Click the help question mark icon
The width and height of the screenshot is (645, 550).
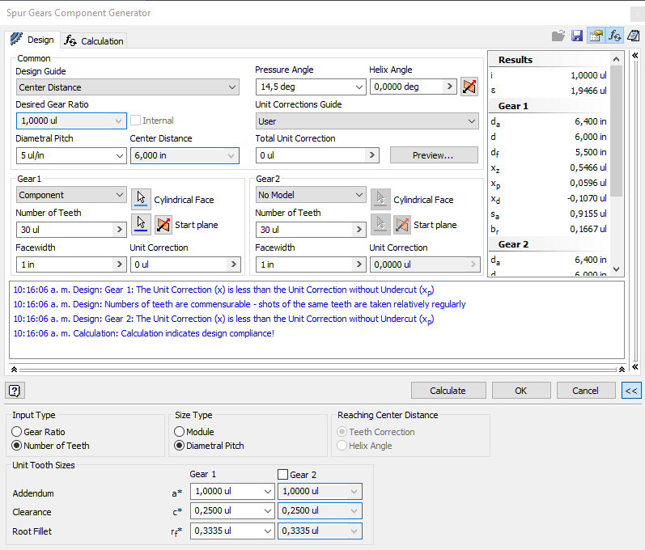tap(15, 391)
